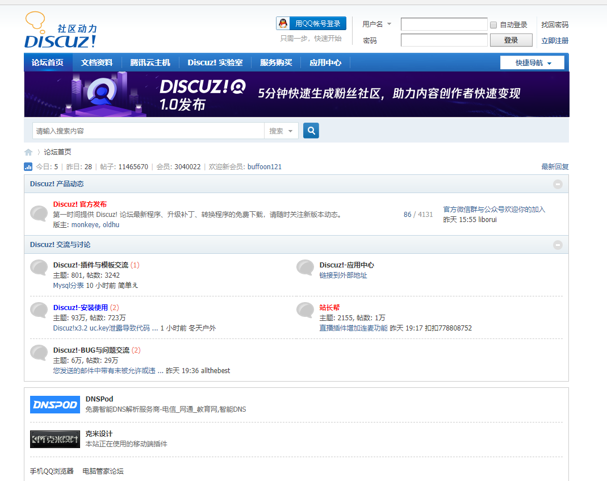Click the speech bubble icon beside Discuz!-应用中心
The height and width of the screenshot is (481, 607).
305,267
